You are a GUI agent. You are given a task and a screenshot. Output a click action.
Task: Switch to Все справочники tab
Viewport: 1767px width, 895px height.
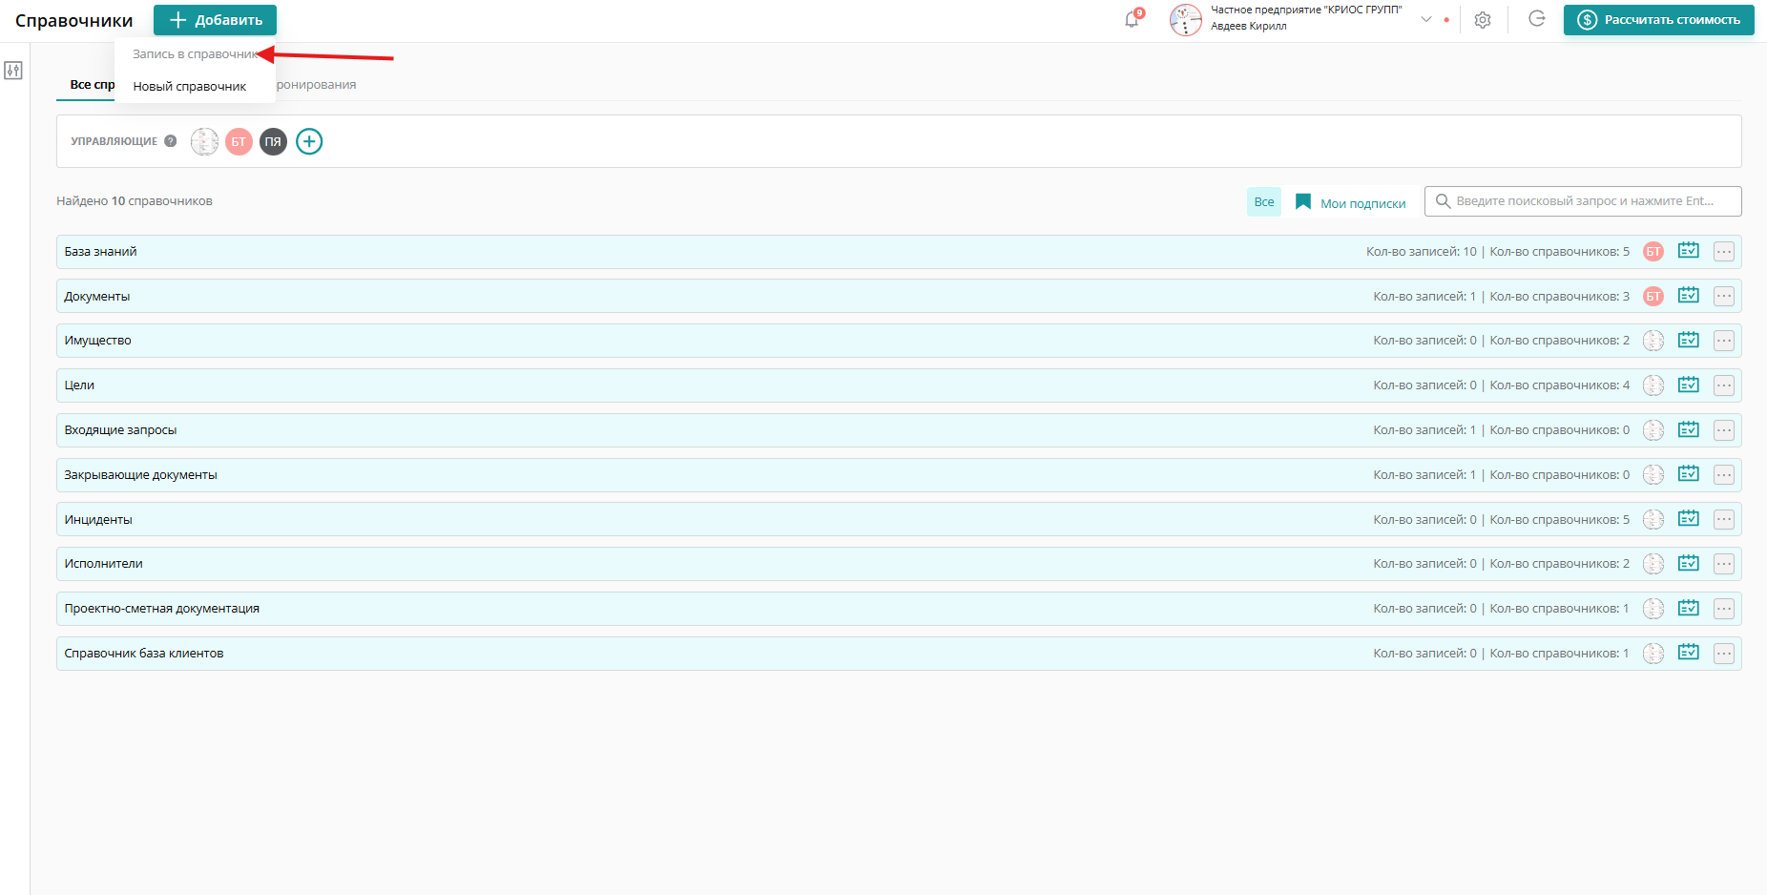point(93,85)
